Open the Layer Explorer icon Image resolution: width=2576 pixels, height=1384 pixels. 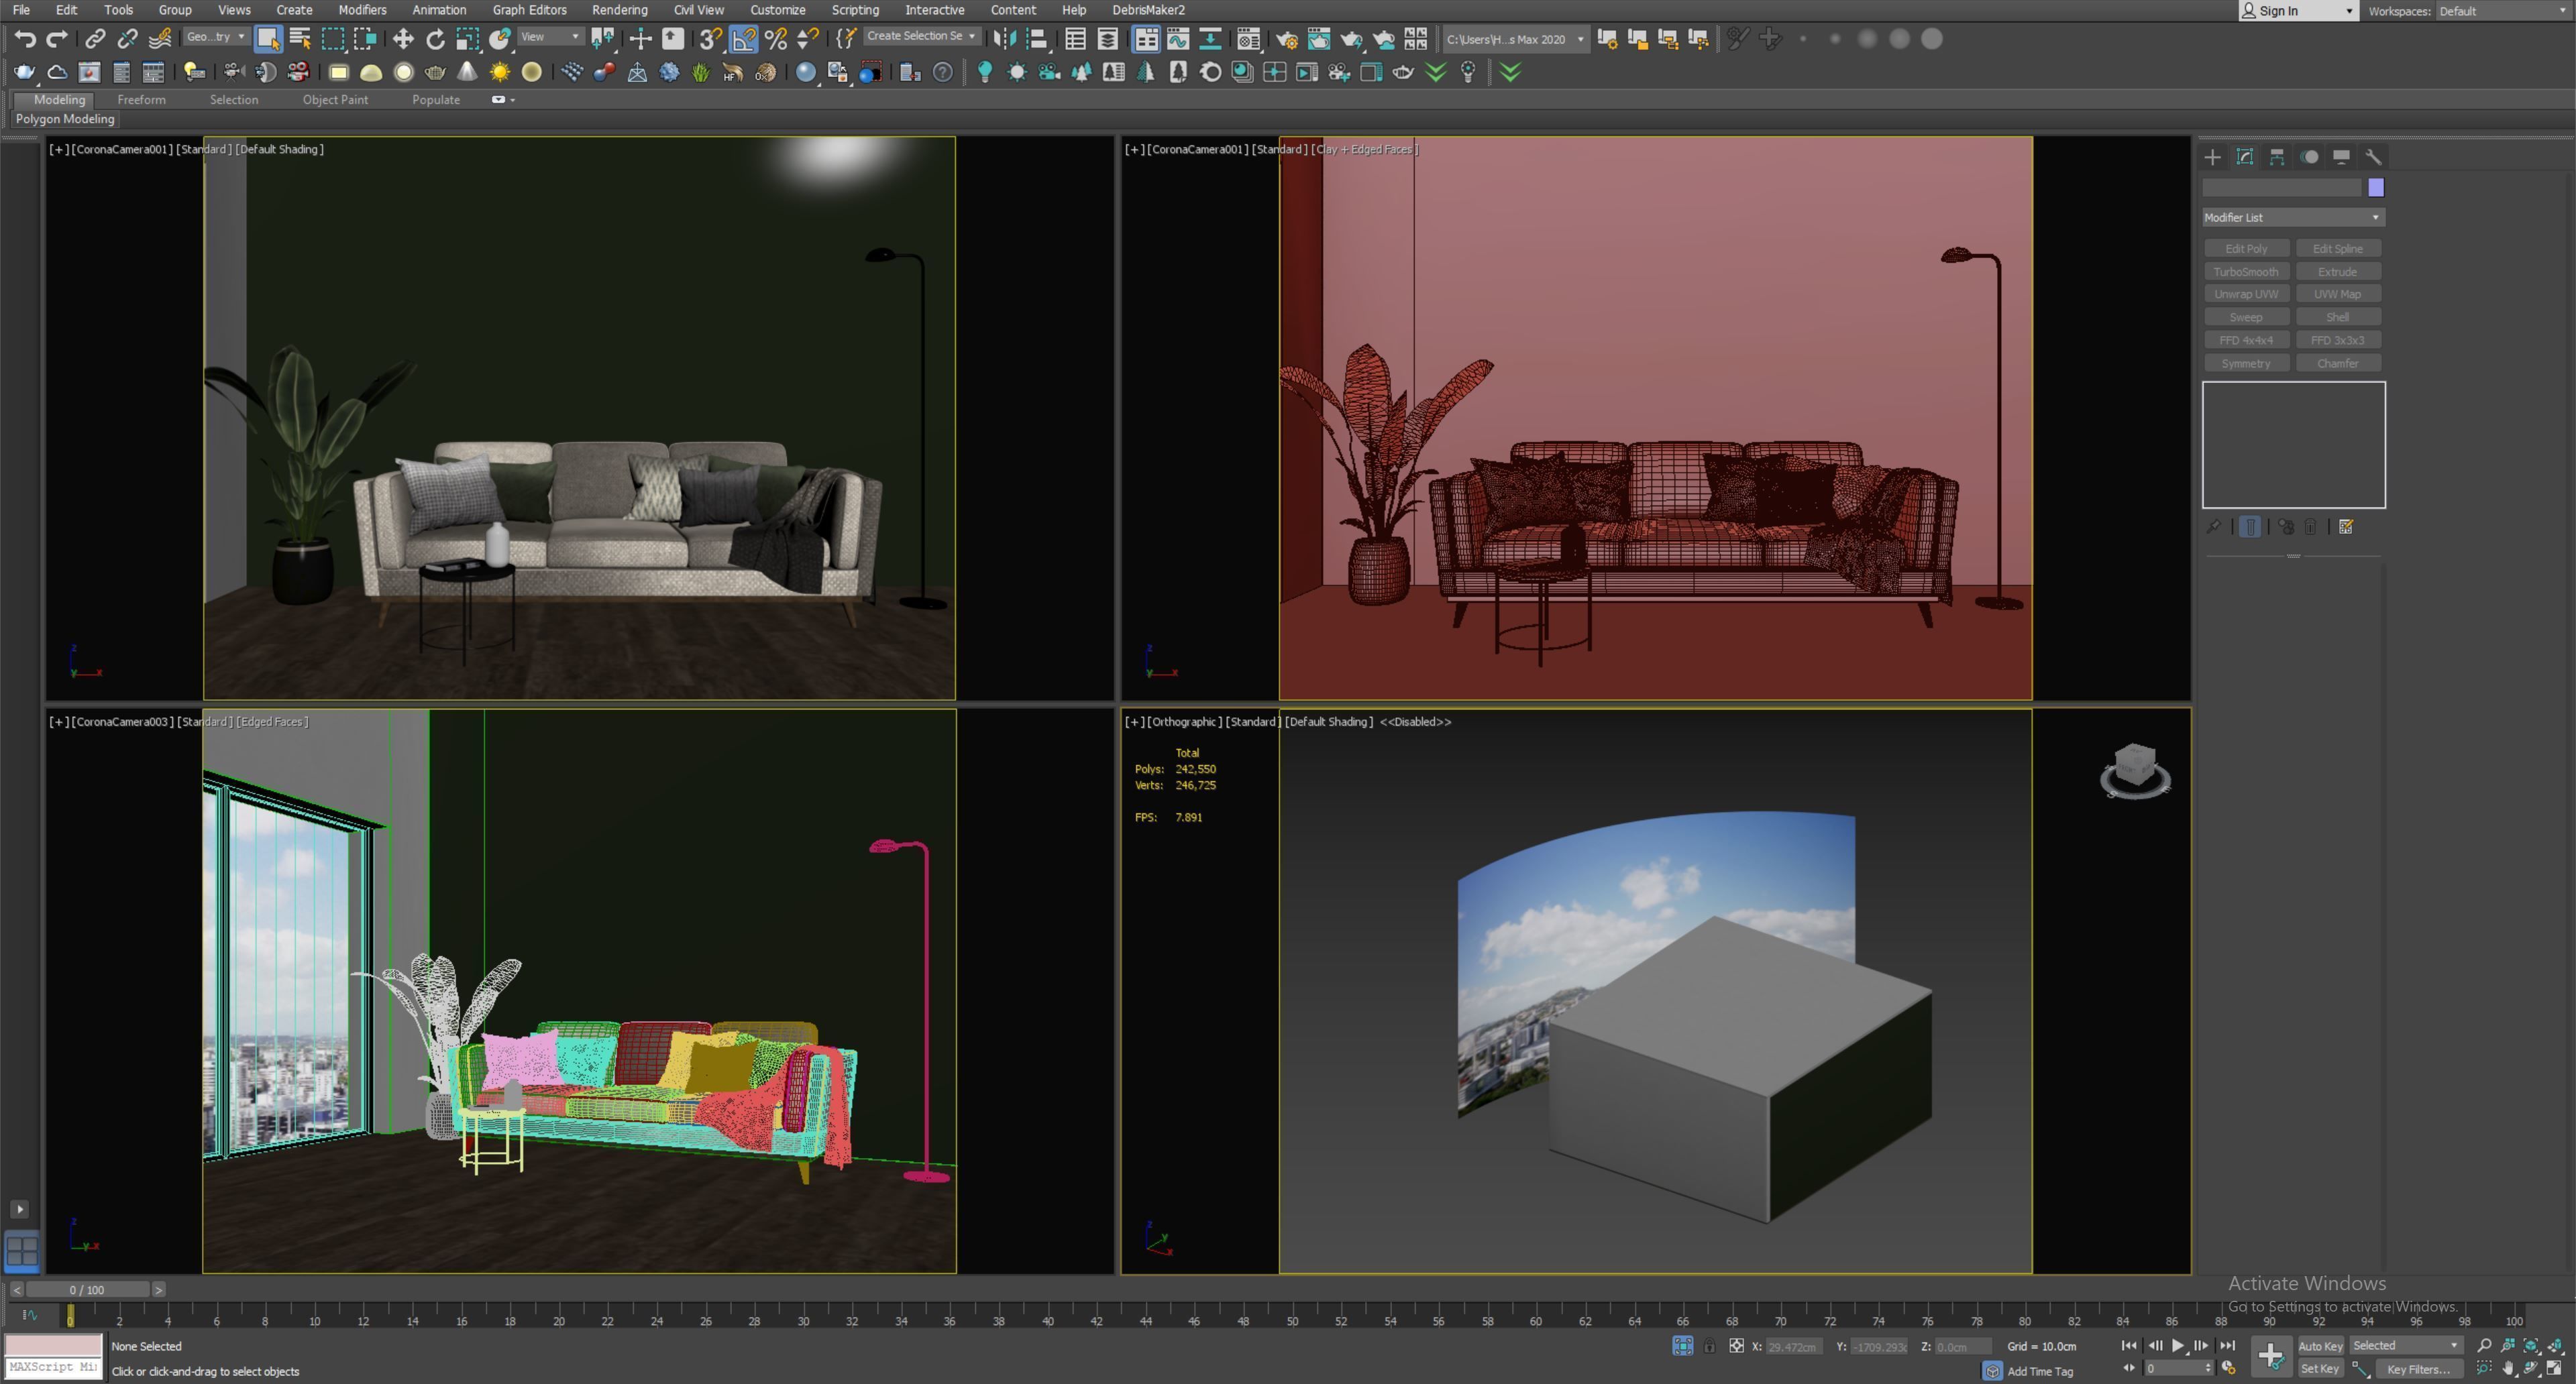click(x=1108, y=38)
